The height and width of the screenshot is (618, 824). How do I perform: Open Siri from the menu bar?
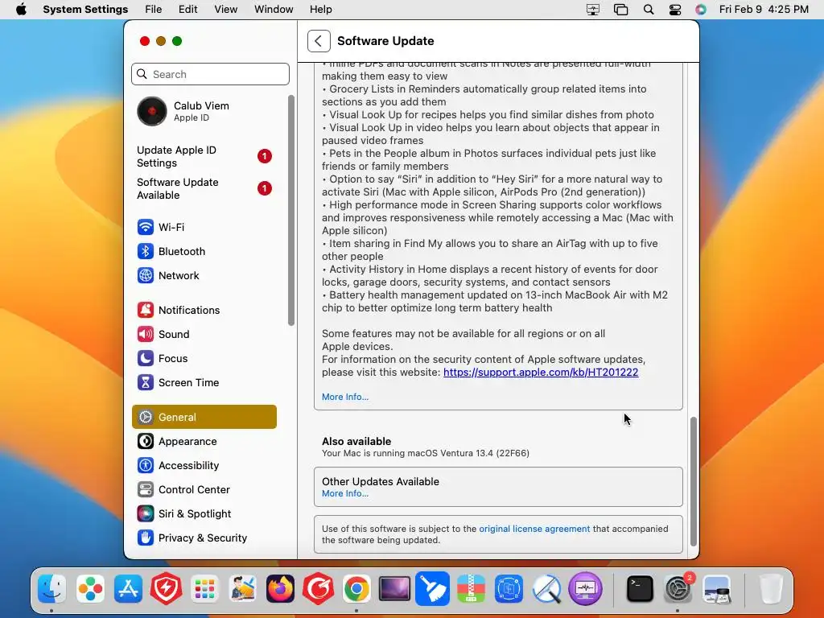point(701,10)
